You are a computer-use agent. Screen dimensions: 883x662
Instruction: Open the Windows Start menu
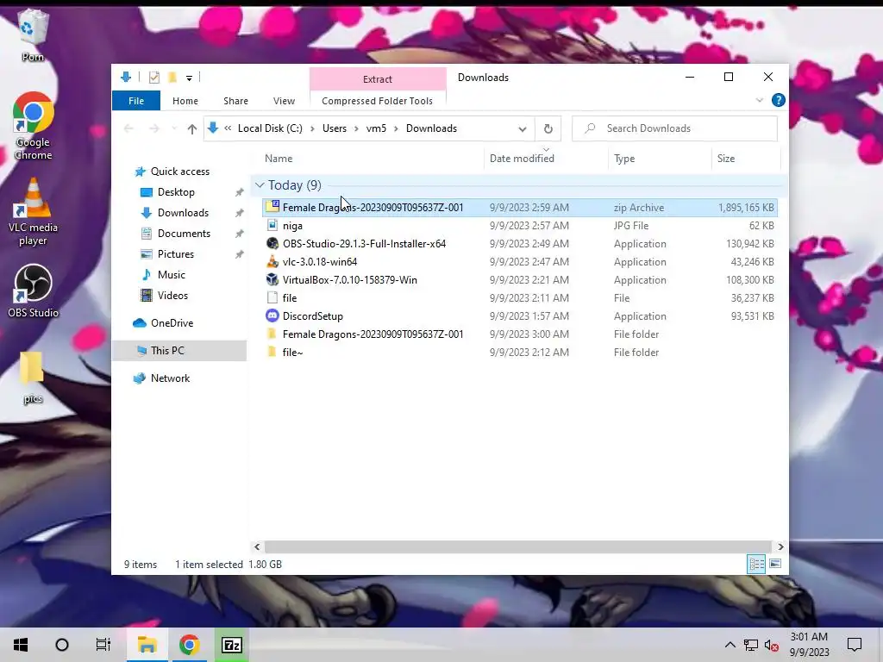coord(21,645)
